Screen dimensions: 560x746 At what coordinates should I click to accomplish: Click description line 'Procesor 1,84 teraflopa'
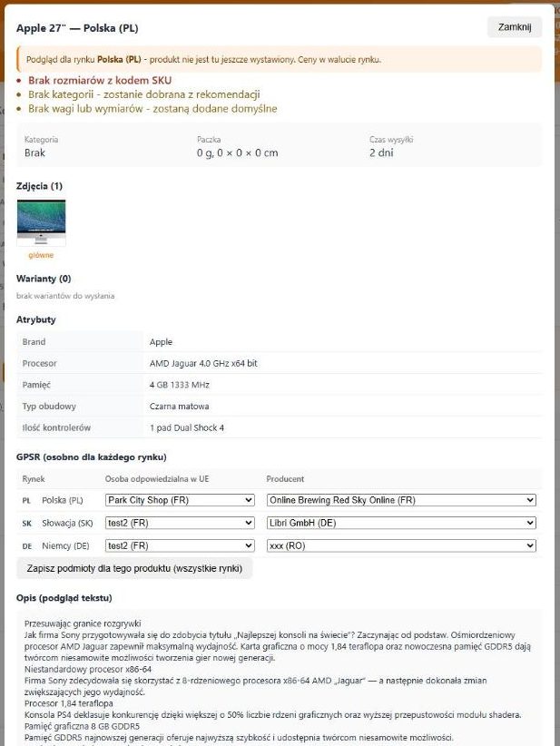coord(68,703)
